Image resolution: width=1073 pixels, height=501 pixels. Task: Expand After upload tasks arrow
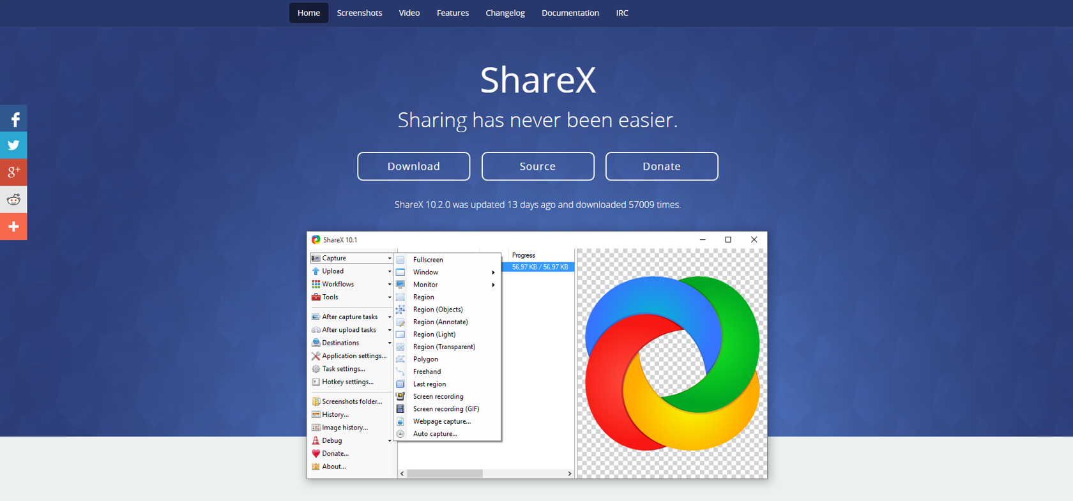(390, 330)
